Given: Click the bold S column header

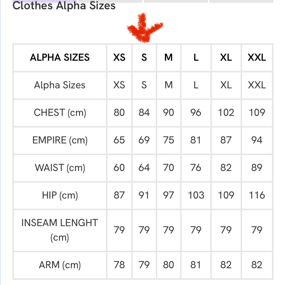Looking at the screenshot, I should 144,58.
